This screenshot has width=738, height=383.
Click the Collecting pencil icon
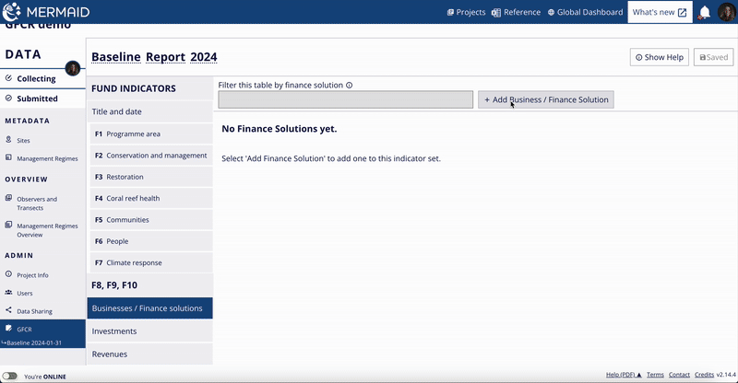[8, 78]
